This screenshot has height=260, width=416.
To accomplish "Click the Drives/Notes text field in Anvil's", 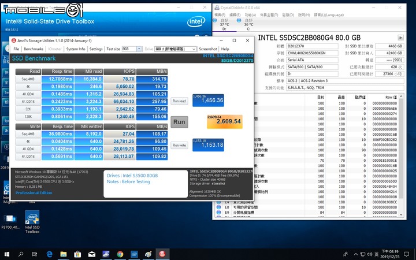I will click(146, 184).
